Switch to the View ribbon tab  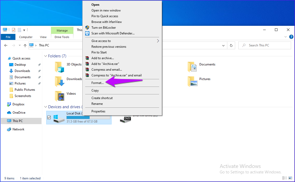pos(43,37)
